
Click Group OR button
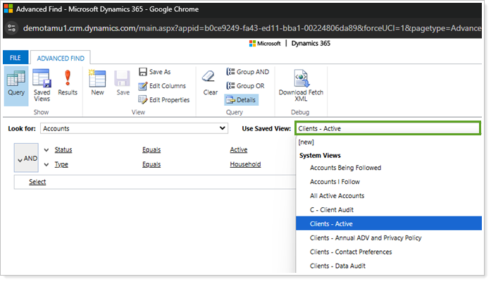tap(245, 86)
